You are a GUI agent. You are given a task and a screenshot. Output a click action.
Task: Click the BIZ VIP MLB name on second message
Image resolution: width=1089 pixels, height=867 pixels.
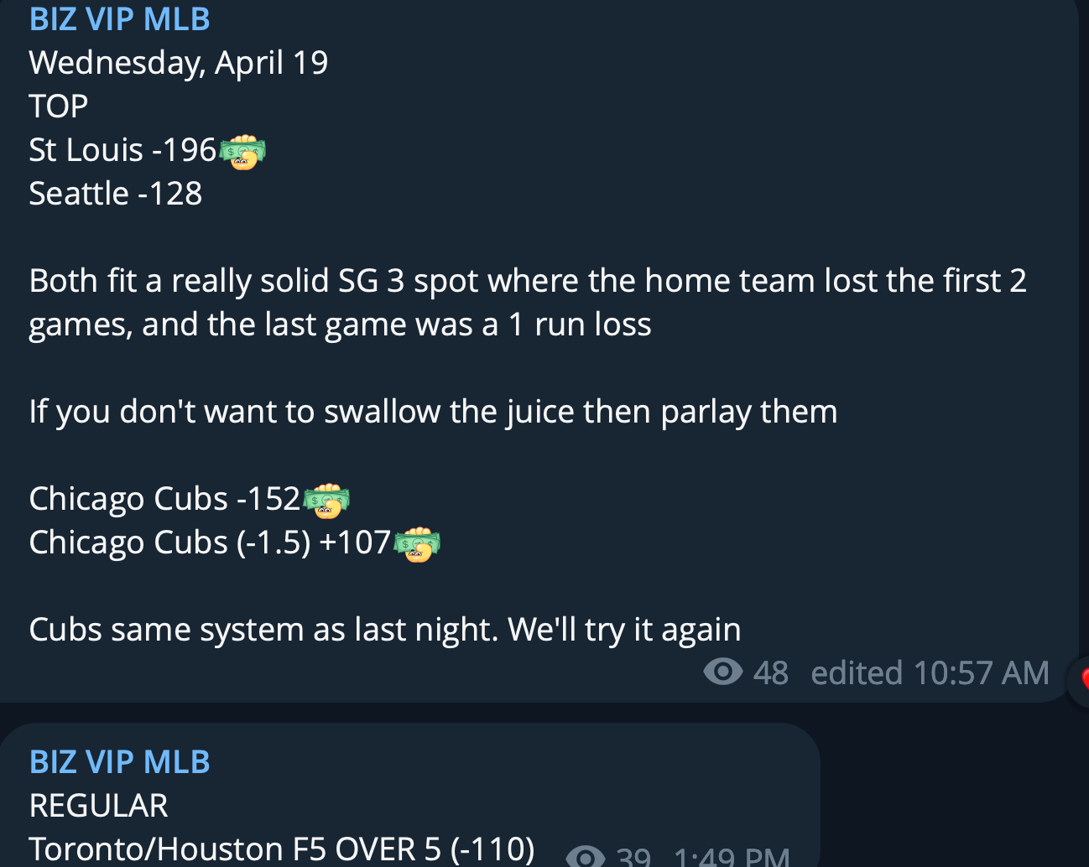click(x=118, y=761)
